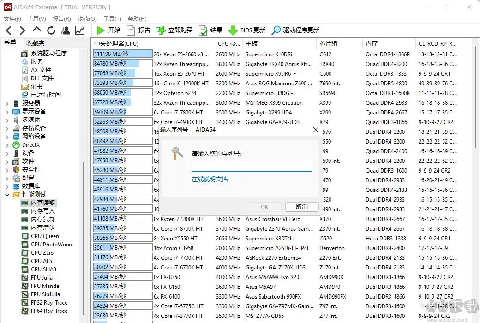Switch to the 收藏夹 tab
Viewport: 480px width, 323px height.
pos(36,43)
